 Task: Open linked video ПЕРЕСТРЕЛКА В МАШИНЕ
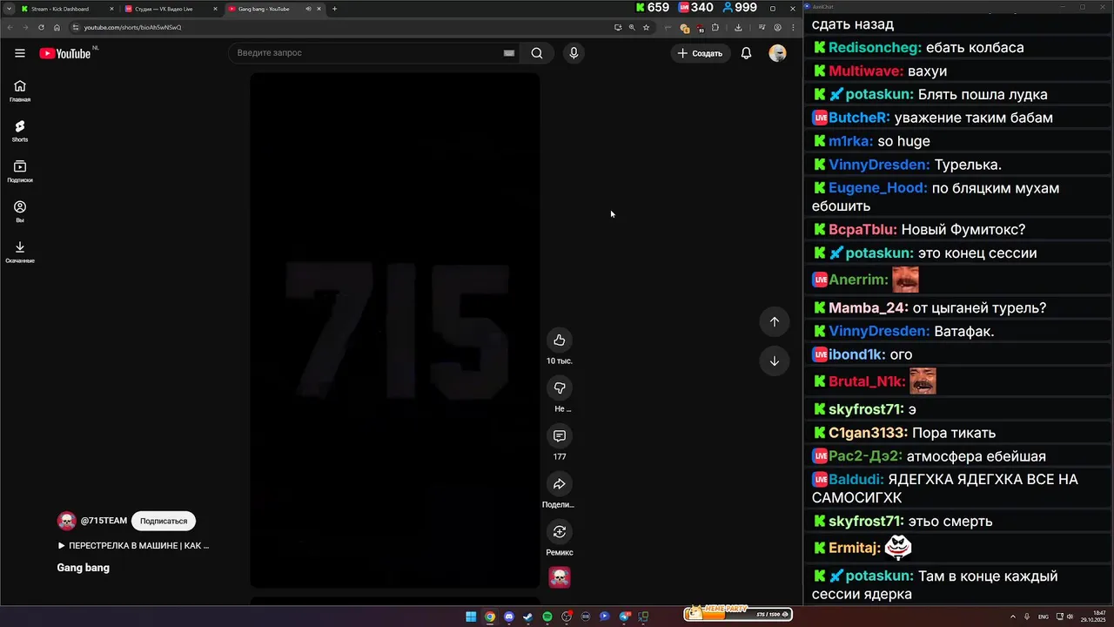pyautogui.click(x=134, y=546)
